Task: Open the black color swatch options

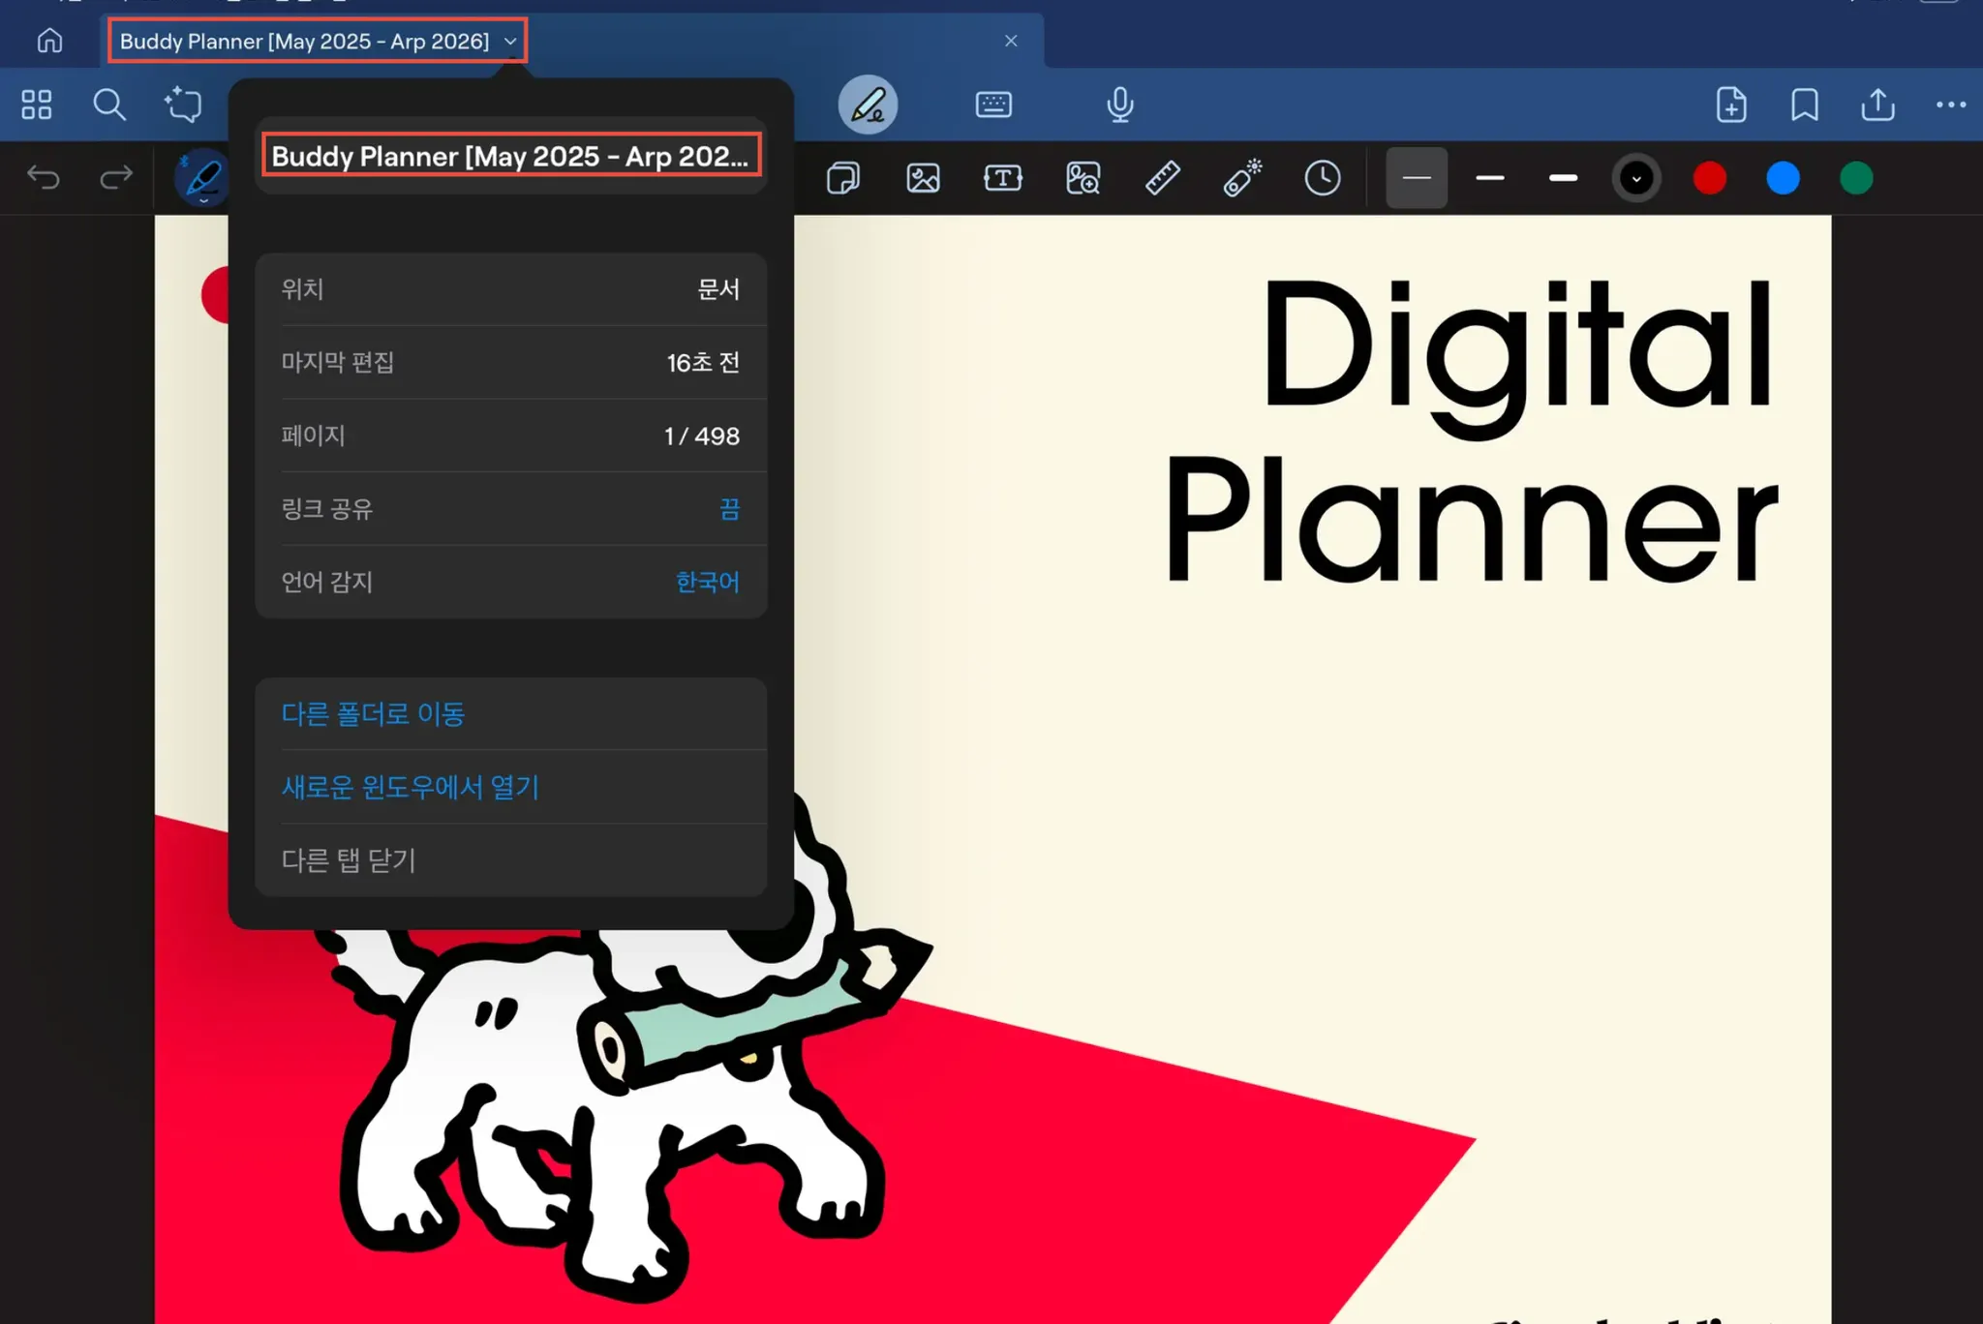Action: pos(1636,178)
